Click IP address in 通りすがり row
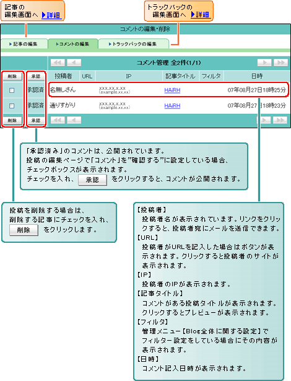 point(115,105)
